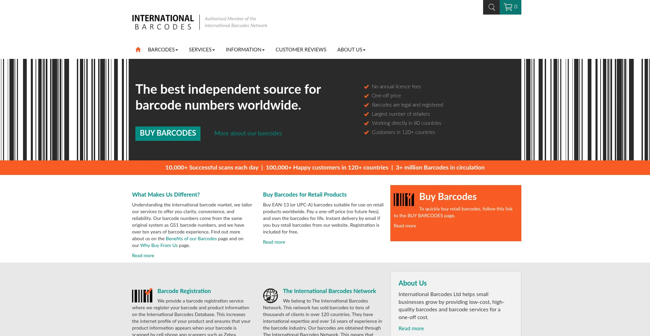Open the Benefits of our Barcodes link
Image resolution: width=650 pixels, height=336 pixels.
pos(191,239)
